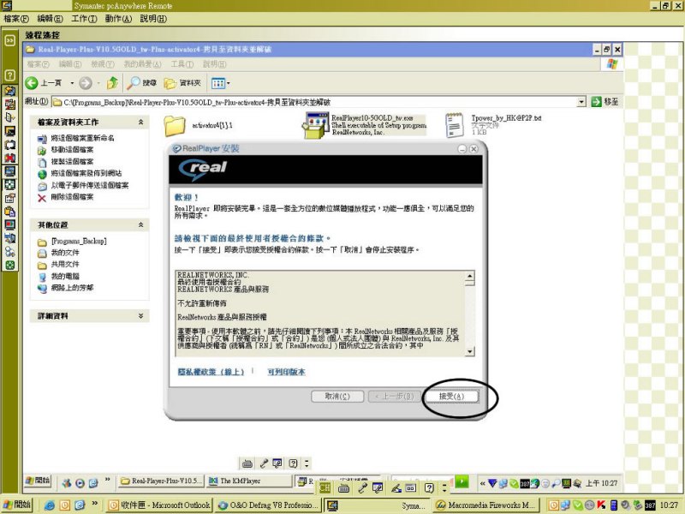Open Explorer window's 我的最愛 menu

(x=142, y=64)
